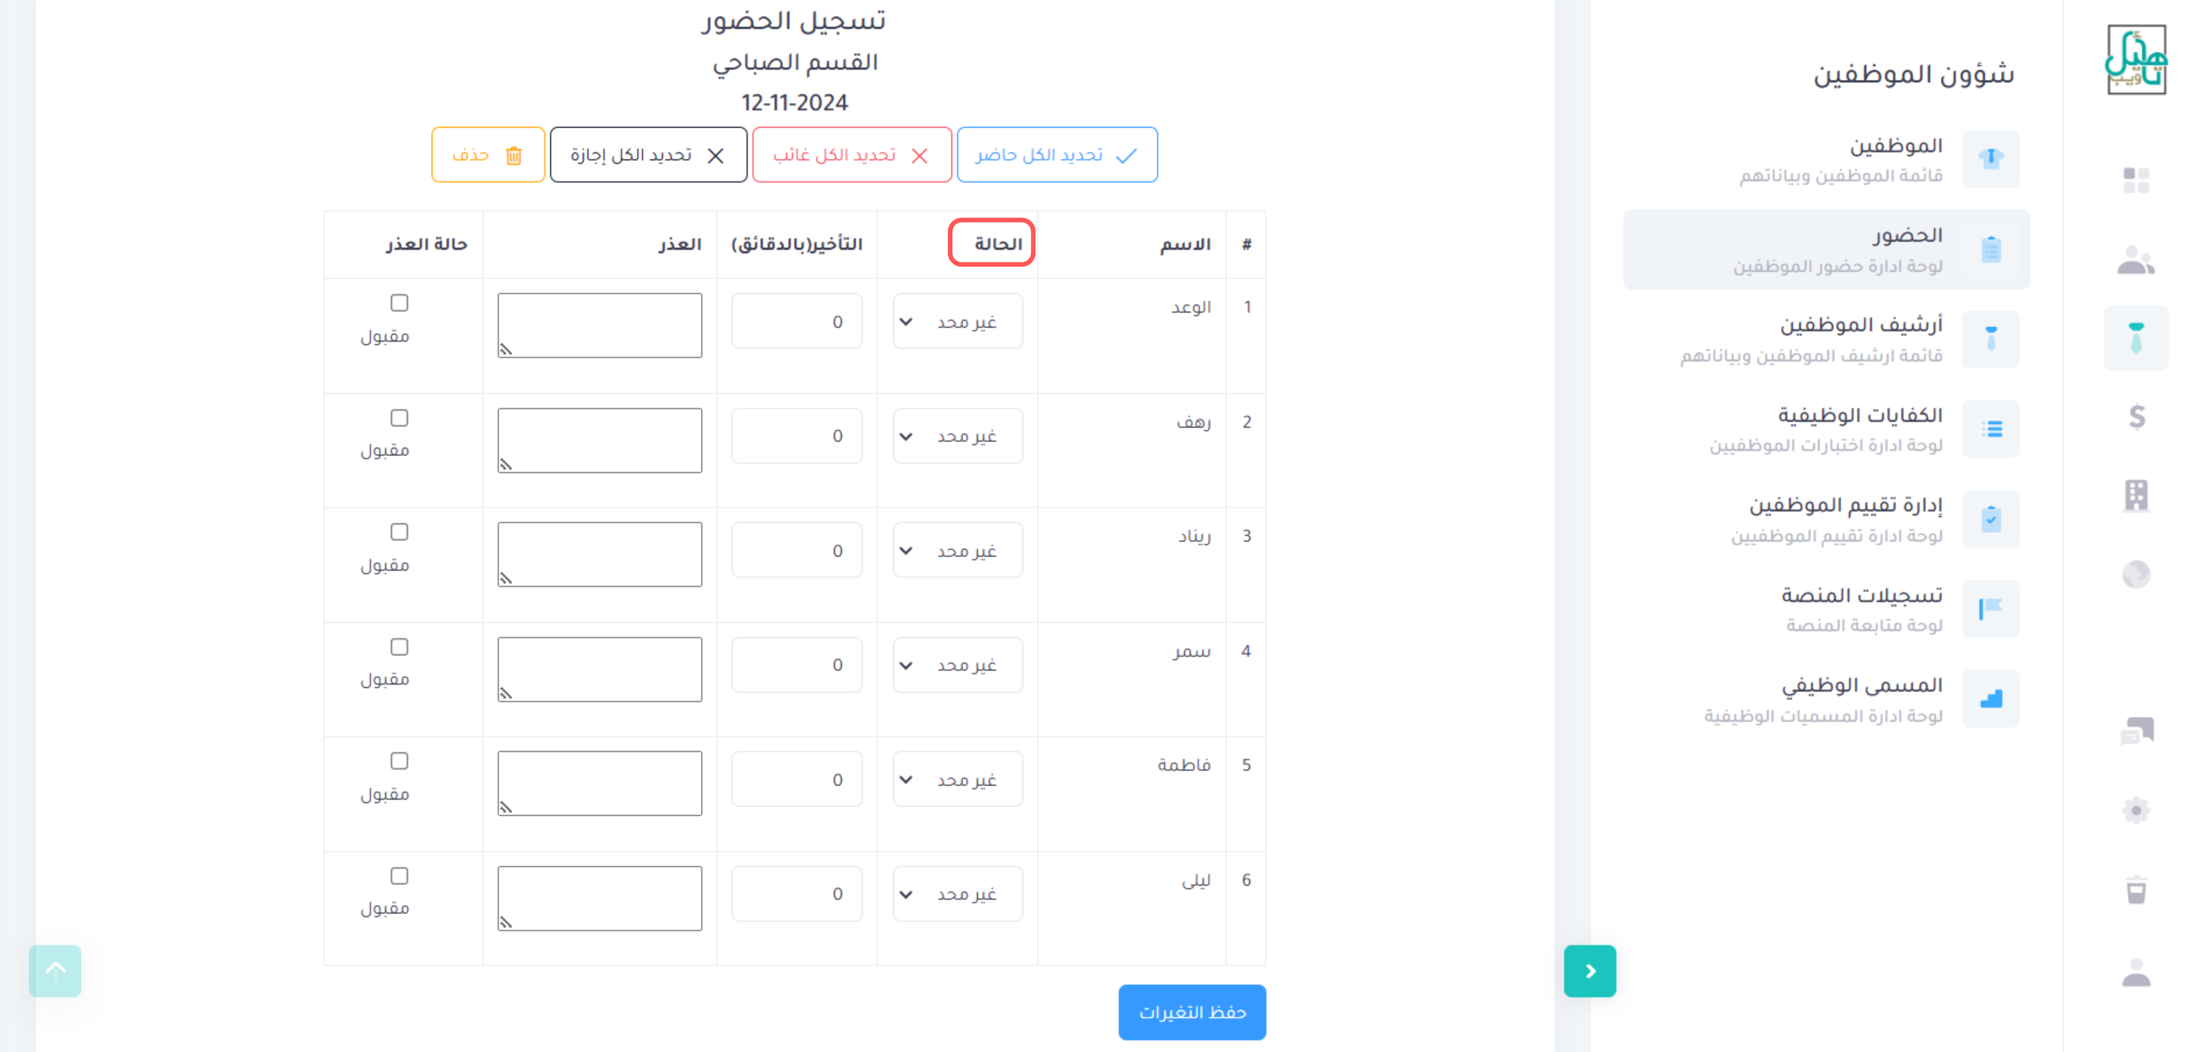Click the scroll-to-top arrow button

coord(55,971)
